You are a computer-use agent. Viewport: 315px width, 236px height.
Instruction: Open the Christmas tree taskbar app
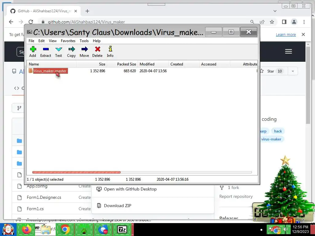tap(84, 230)
